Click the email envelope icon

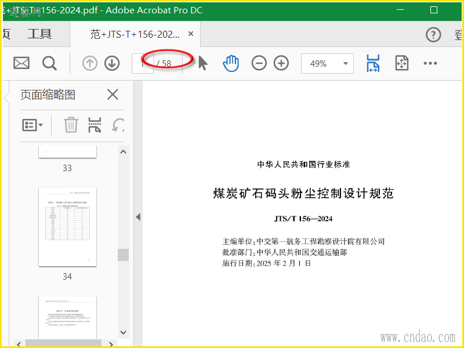(21, 63)
